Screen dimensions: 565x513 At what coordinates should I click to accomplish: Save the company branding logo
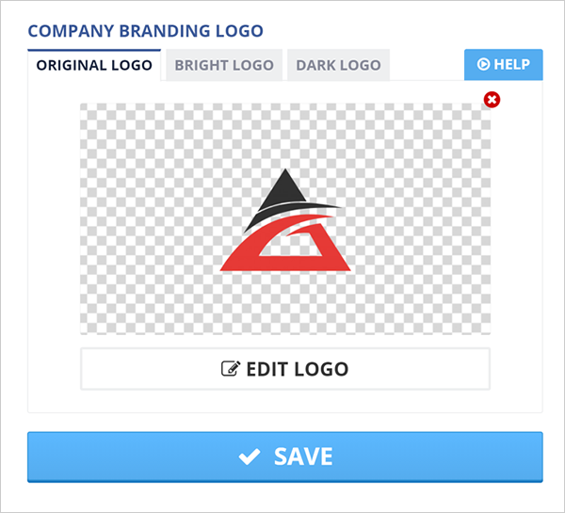click(285, 457)
